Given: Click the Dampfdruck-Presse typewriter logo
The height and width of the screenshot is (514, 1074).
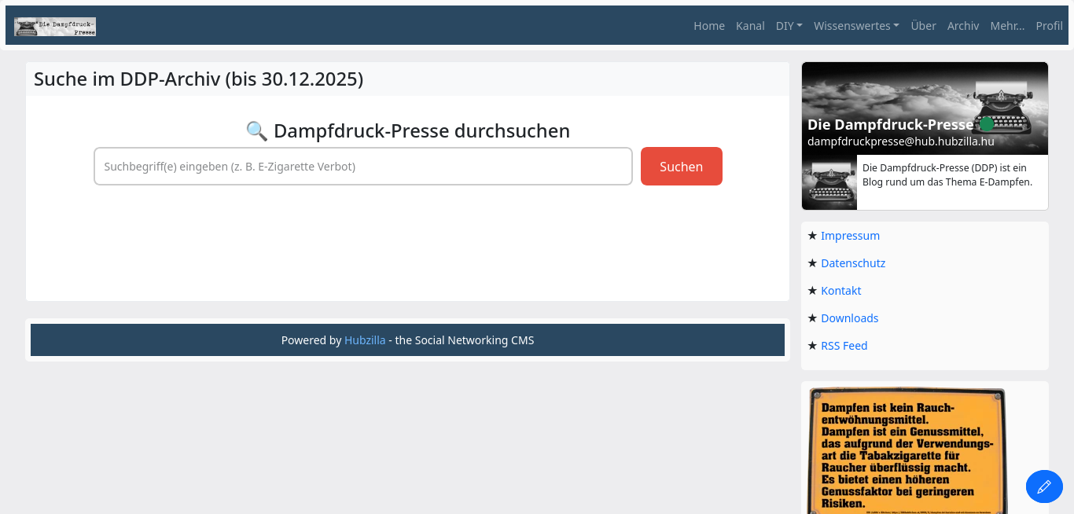Looking at the screenshot, I should coord(55,27).
